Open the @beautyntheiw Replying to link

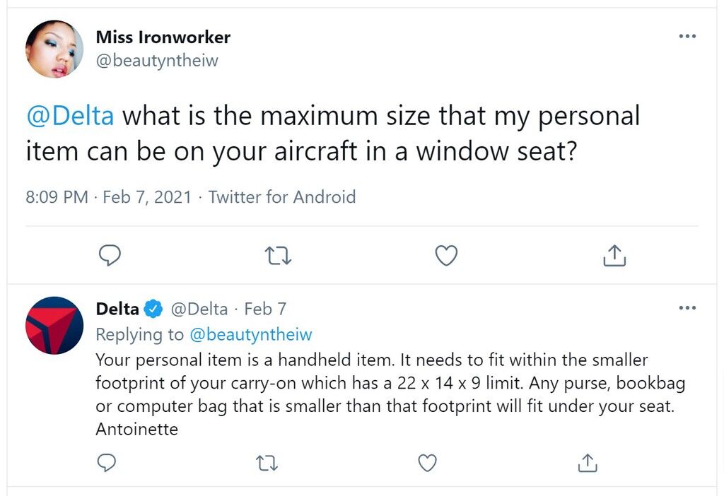pos(251,334)
